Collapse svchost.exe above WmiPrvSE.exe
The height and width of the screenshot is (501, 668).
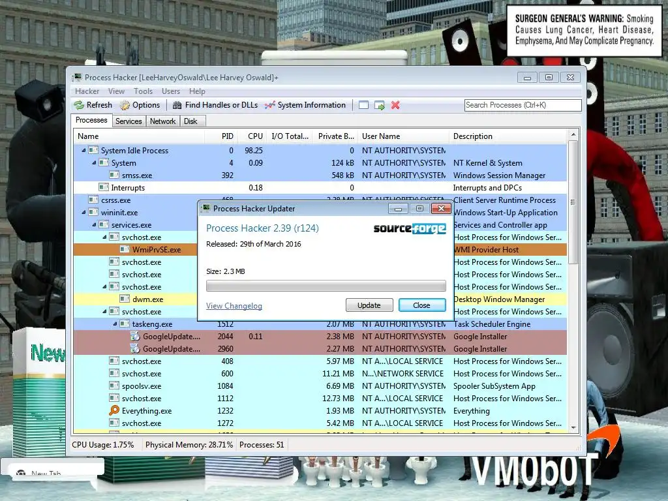pyautogui.click(x=104, y=237)
